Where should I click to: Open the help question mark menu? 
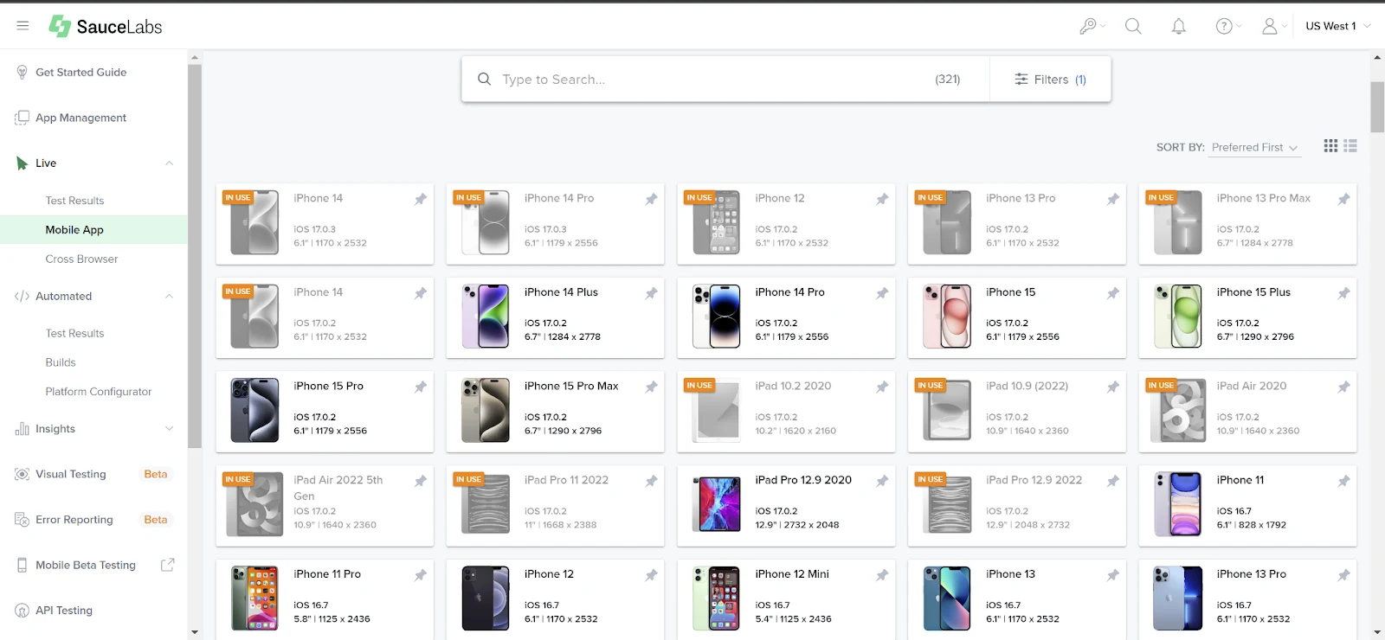tap(1228, 26)
